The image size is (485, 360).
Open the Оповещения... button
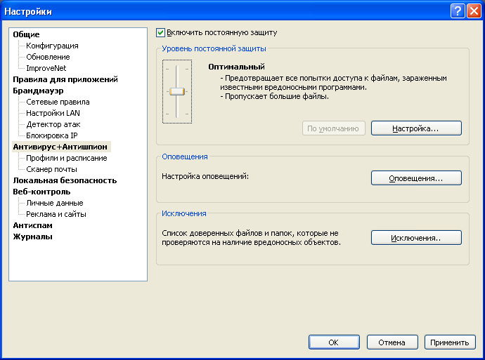pyautogui.click(x=416, y=178)
